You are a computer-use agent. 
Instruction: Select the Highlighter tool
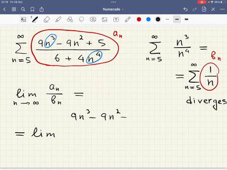[x=58, y=19]
